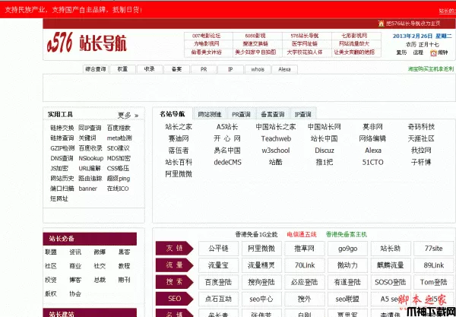Image resolution: width=456 pixels, height=317 pixels.
Task: Click the 阿里微微 link in 名站导航 list
Action: [x=179, y=174]
